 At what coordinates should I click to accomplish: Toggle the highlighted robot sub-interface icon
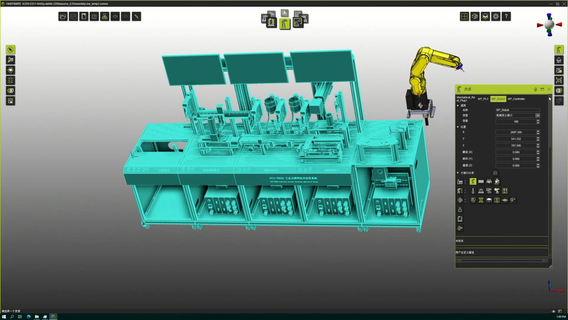click(x=473, y=182)
